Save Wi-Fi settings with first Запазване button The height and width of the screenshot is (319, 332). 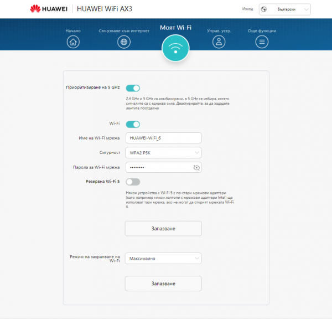(163, 229)
